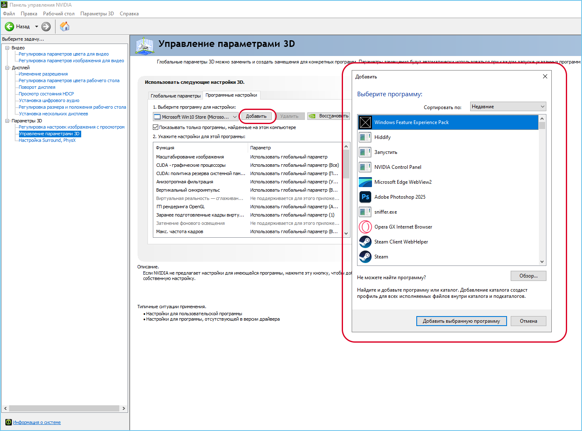Screen dimensions: 582x431
Task: Collapse the Дисплей tree node
Action: [x=7, y=68]
